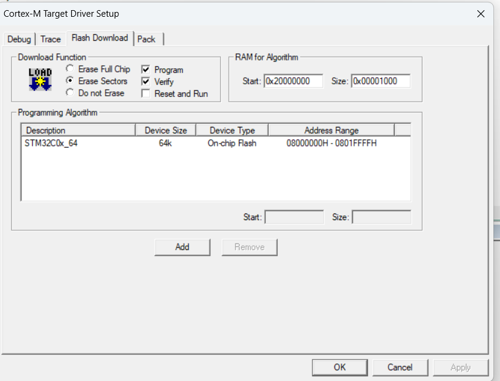Click the 64k device size cell
Screen dimensions: 500x381
click(165, 143)
